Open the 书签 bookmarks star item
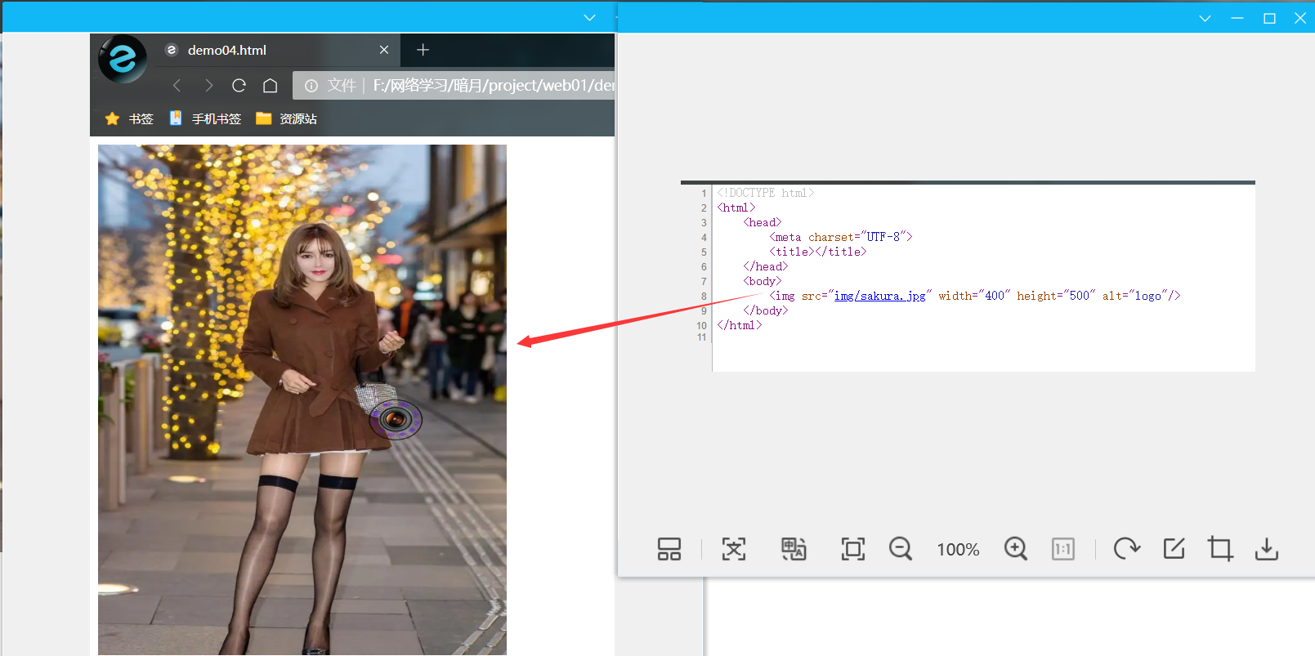This screenshot has height=656, width=1315. pos(129,118)
